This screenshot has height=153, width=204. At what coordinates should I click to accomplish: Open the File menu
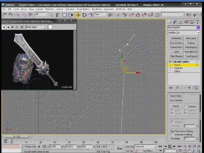(x=4, y=9)
